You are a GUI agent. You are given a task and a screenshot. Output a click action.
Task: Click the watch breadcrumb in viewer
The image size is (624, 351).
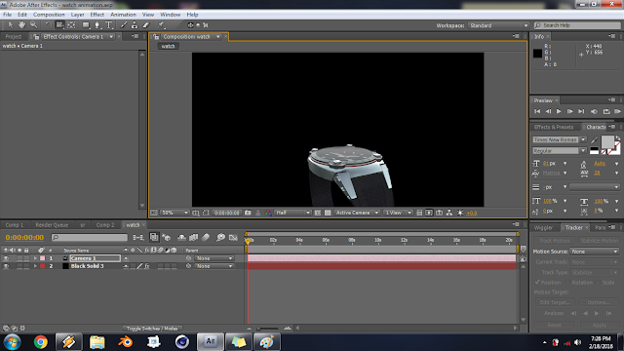(168, 46)
